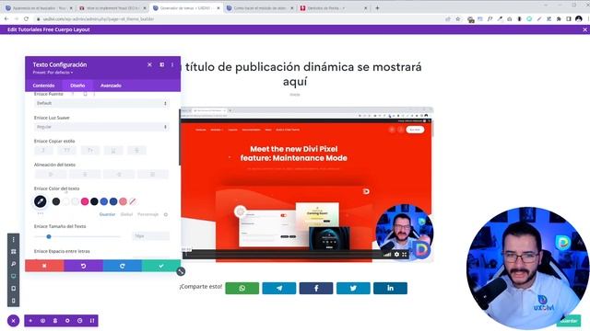590x331 pixels.
Task: Open Chrome profile avatar
Action: point(579,18)
